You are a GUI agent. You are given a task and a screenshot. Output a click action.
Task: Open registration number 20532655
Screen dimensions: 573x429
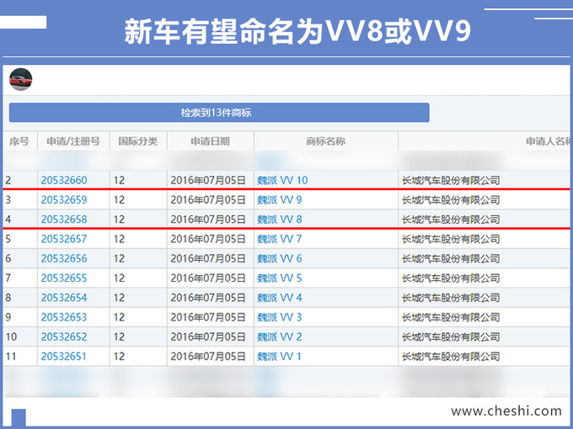64,278
